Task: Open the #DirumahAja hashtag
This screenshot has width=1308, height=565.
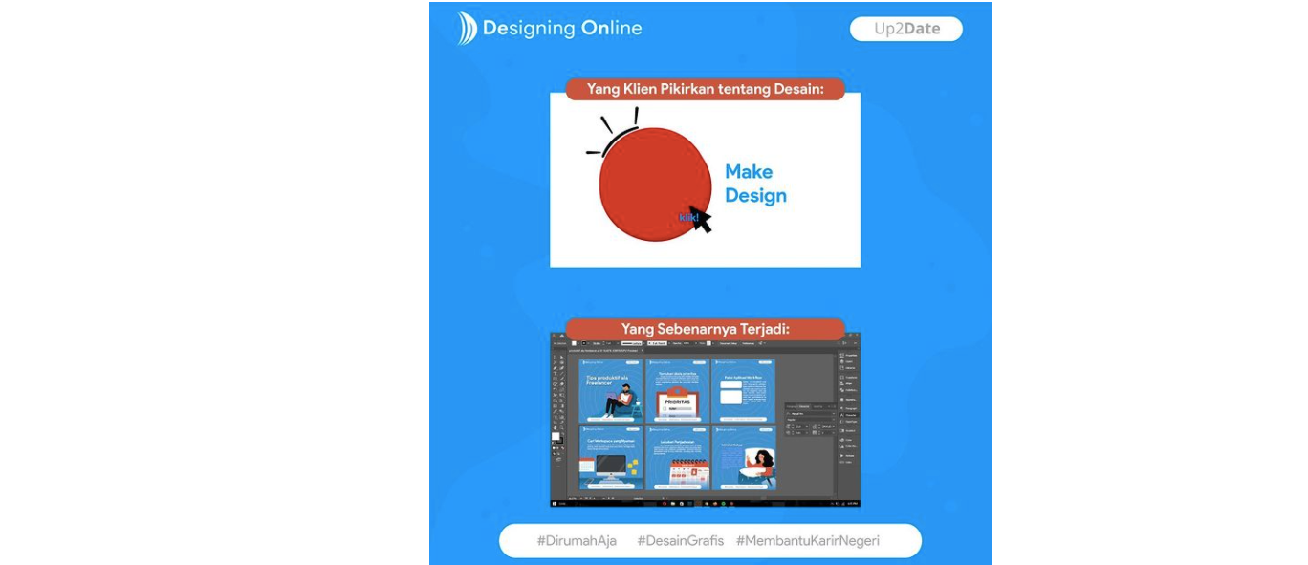Action: (577, 541)
